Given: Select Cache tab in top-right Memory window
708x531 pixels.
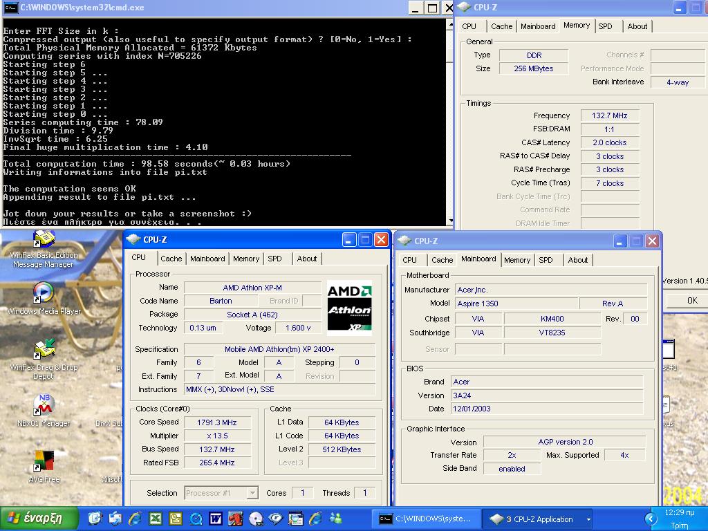Looking at the screenshot, I should click(502, 26).
